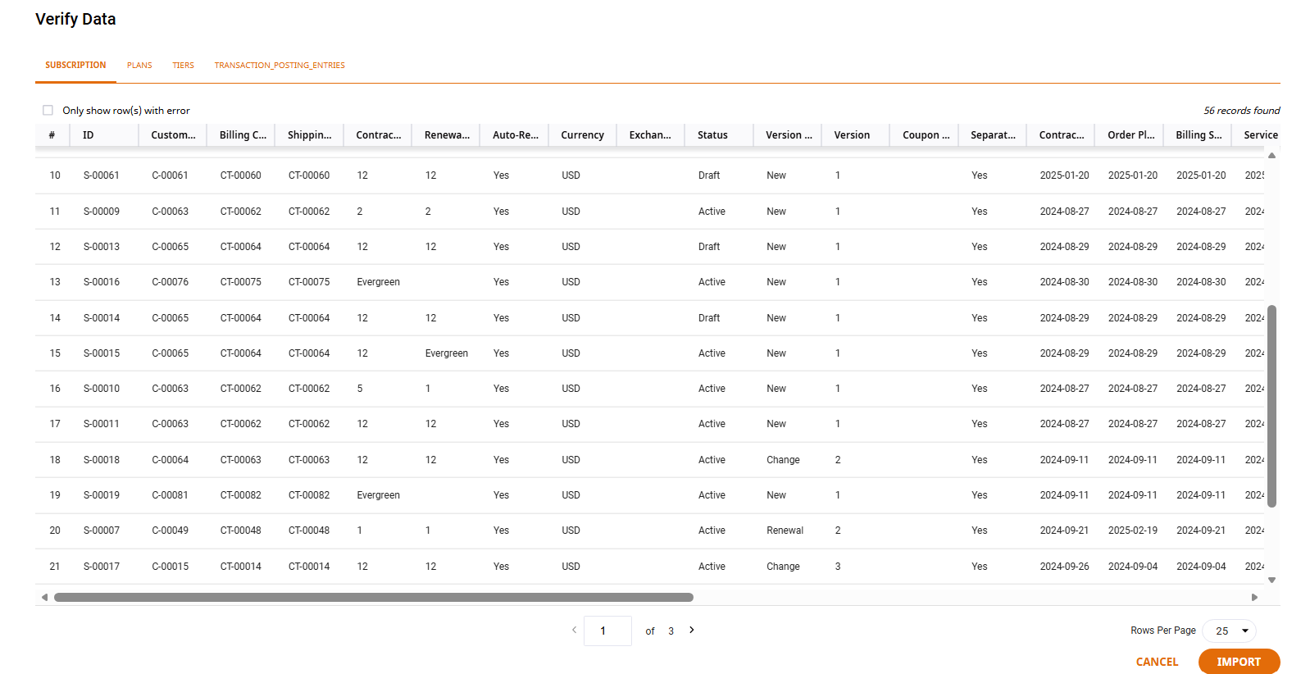Click the horizontal scrollbar thumb
1301x674 pixels.
pos(374,598)
